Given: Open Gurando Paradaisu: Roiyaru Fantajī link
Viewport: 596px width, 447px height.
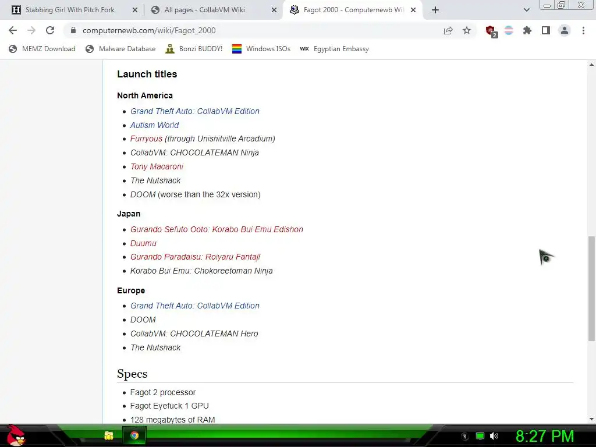Looking at the screenshot, I should (196, 257).
